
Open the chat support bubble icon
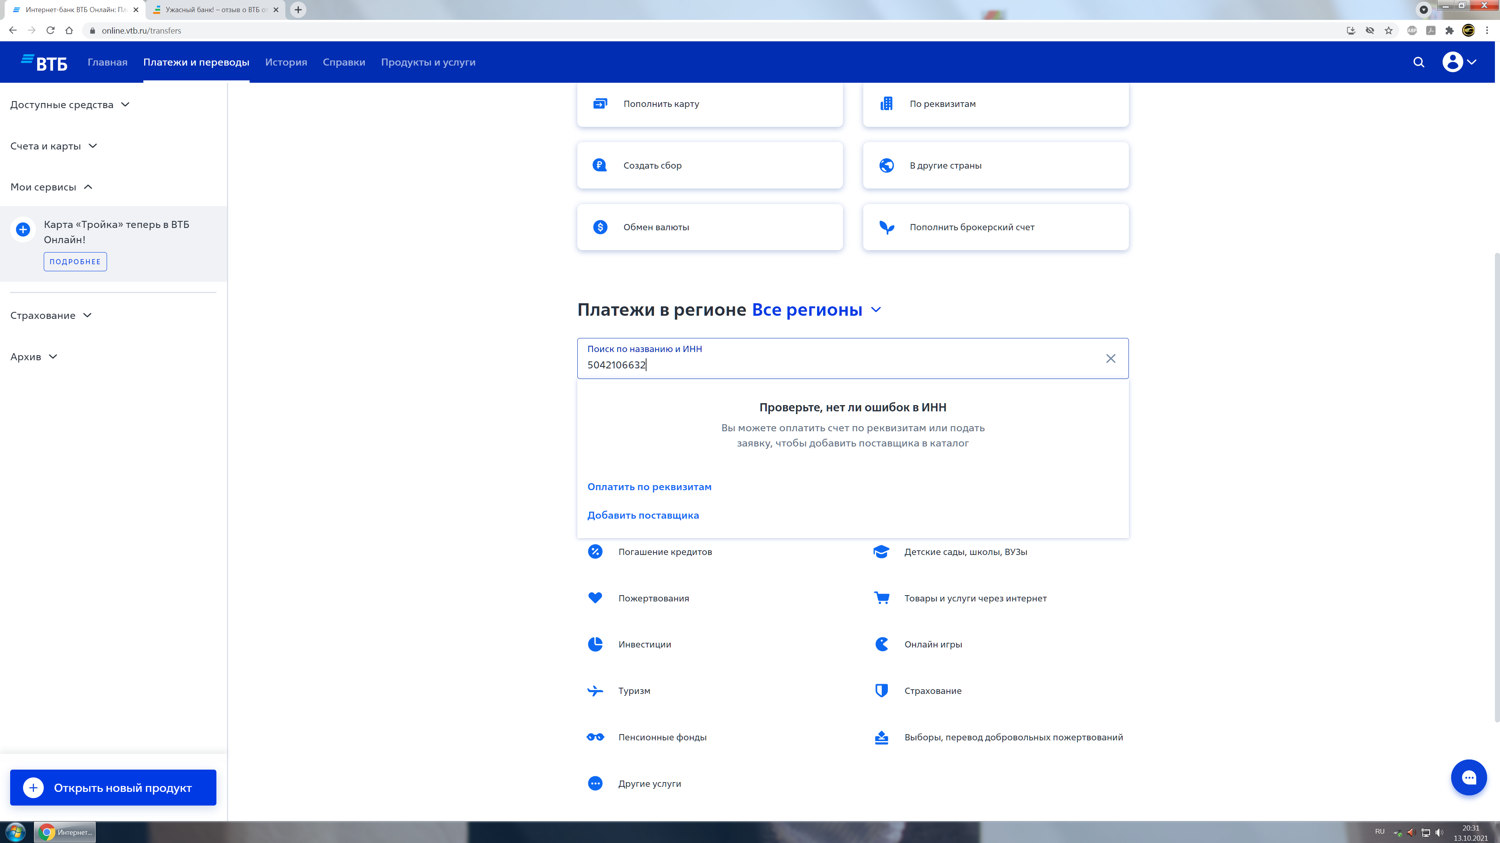click(1469, 777)
